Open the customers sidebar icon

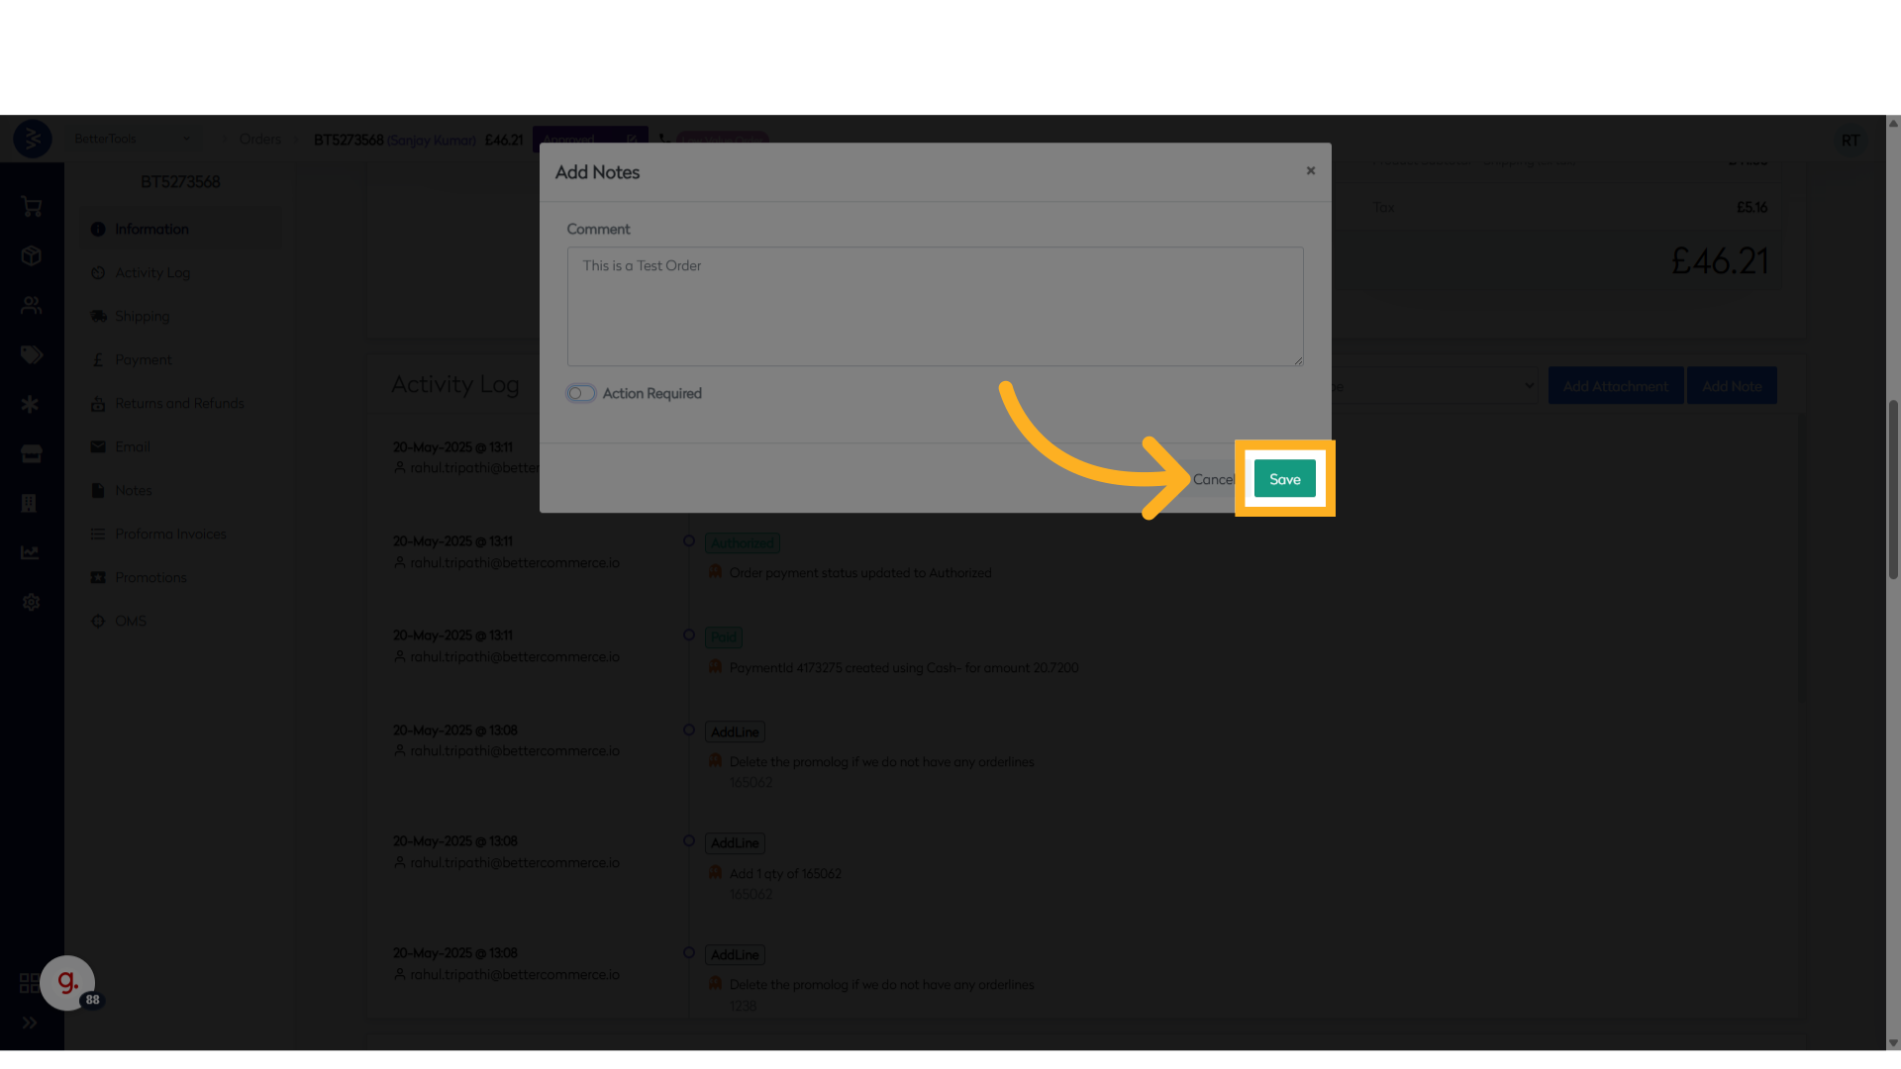[x=32, y=306]
